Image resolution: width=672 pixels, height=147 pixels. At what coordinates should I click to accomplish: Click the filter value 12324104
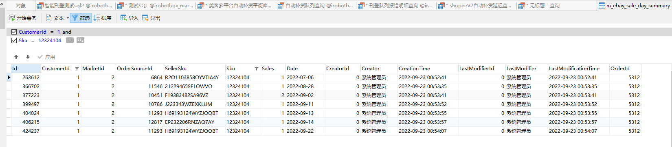click(50, 40)
